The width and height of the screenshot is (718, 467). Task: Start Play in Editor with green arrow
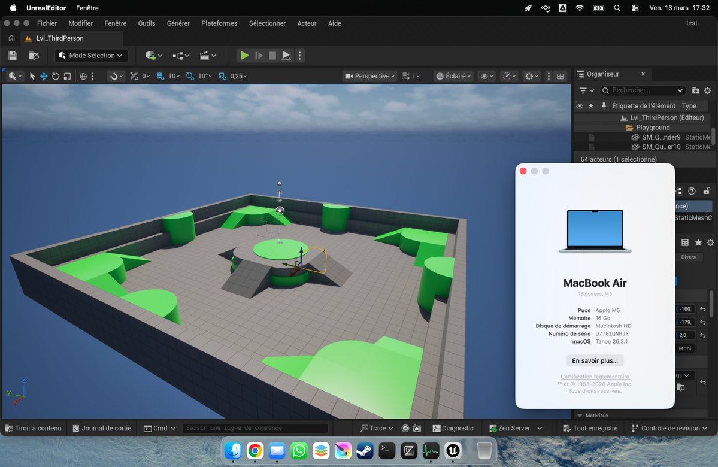point(244,56)
